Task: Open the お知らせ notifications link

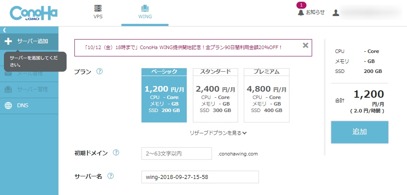Action: tap(315, 12)
